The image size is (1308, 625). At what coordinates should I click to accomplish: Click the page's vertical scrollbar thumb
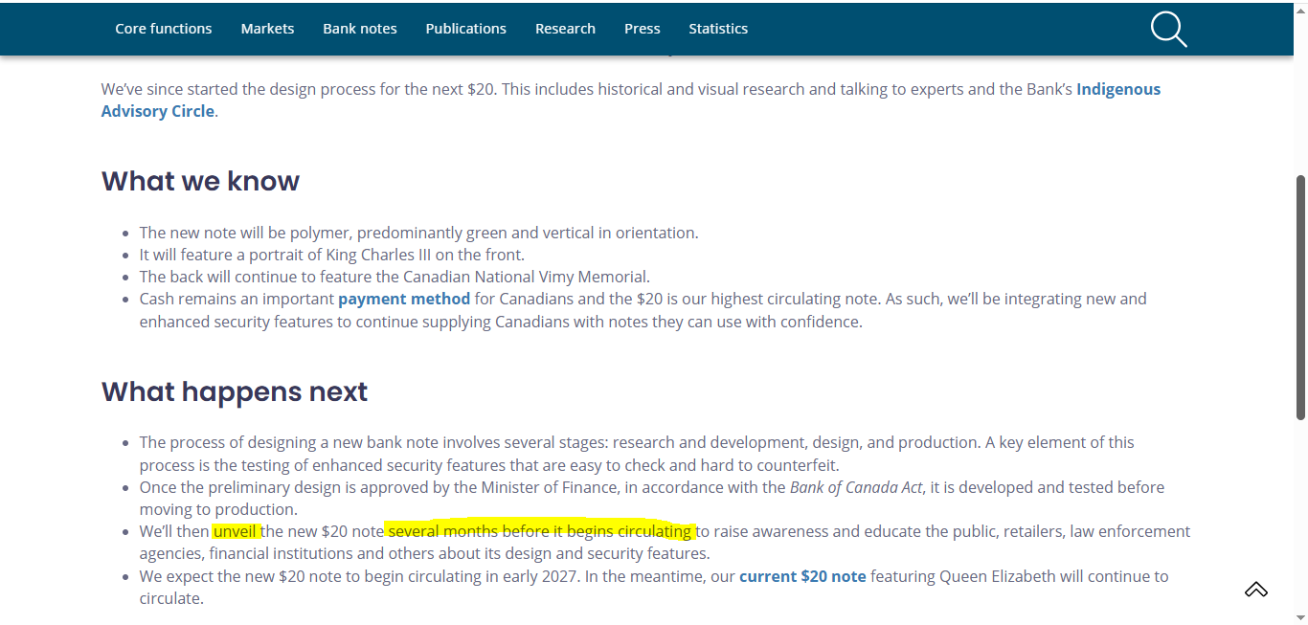click(x=1299, y=297)
